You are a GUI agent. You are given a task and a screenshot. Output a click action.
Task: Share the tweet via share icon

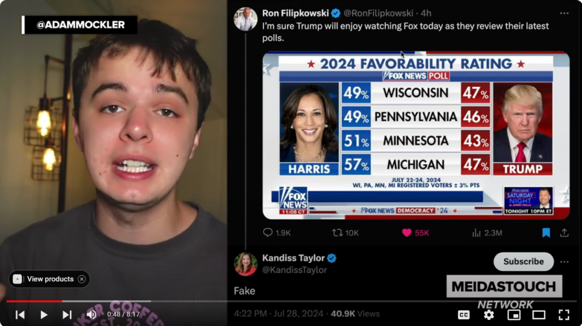click(564, 232)
